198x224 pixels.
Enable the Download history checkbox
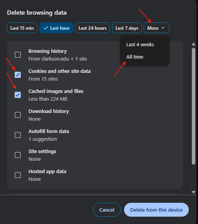point(18,115)
